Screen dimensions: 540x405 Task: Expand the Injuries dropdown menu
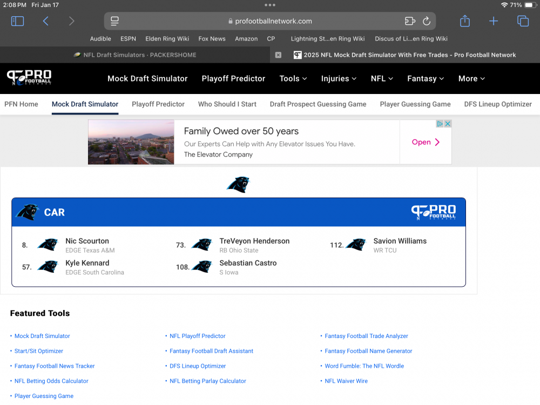tap(339, 78)
